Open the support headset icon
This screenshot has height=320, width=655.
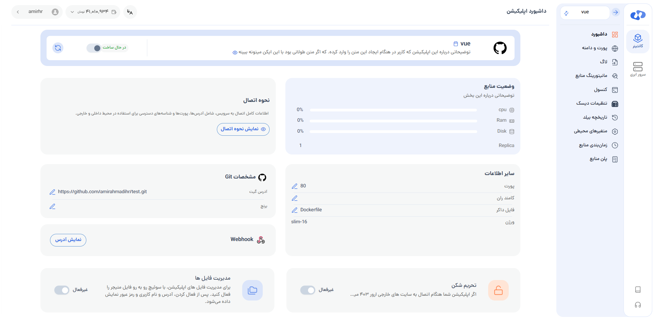pyautogui.click(x=638, y=305)
